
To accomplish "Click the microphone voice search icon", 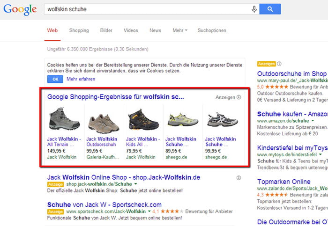I will tap(254, 9).
